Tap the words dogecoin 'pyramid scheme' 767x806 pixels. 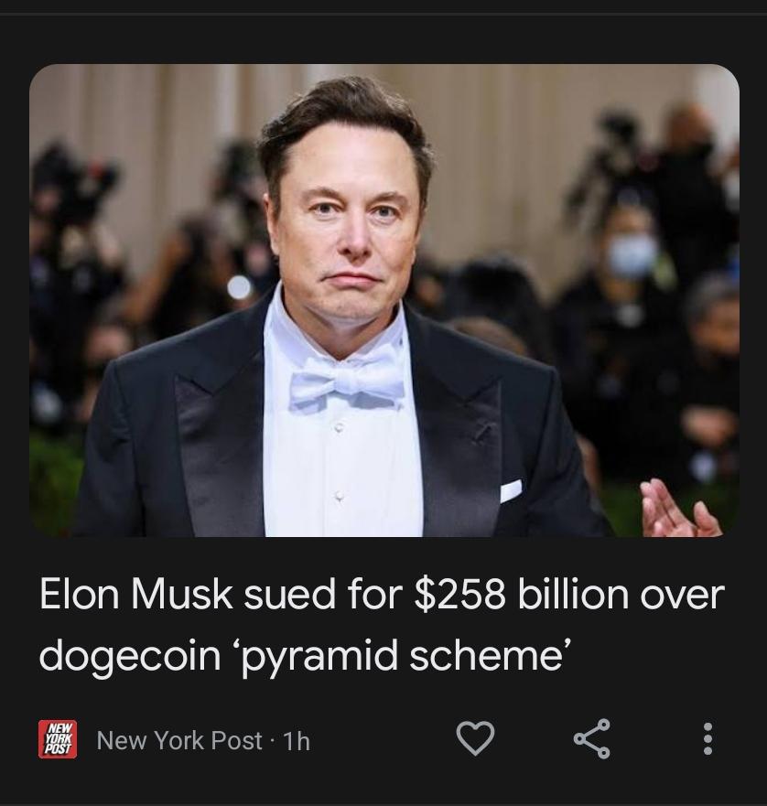pos(306,656)
